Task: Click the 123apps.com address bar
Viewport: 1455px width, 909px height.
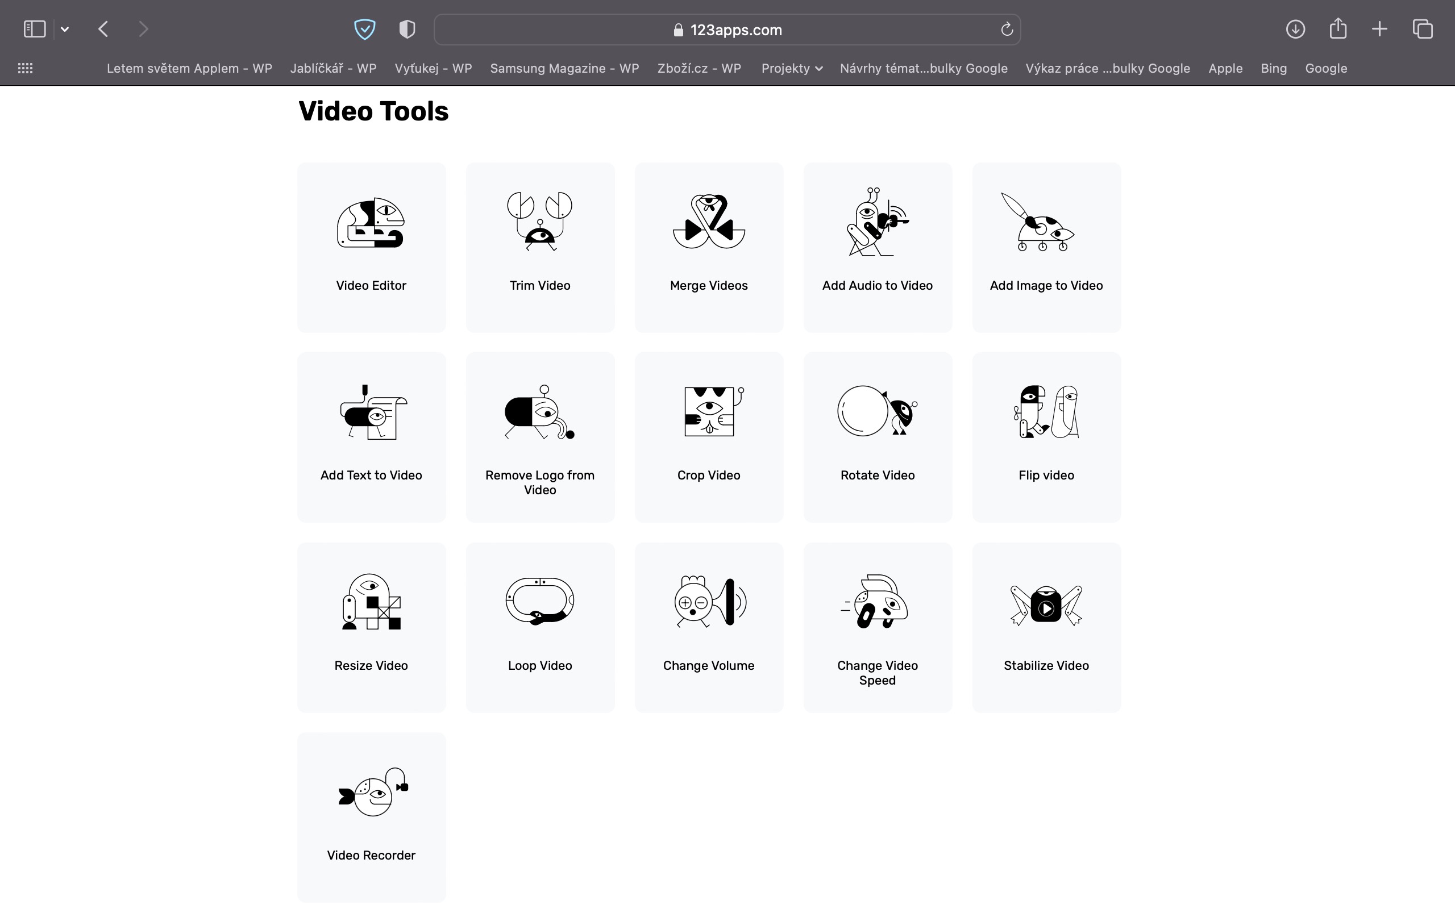Action: [x=727, y=30]
